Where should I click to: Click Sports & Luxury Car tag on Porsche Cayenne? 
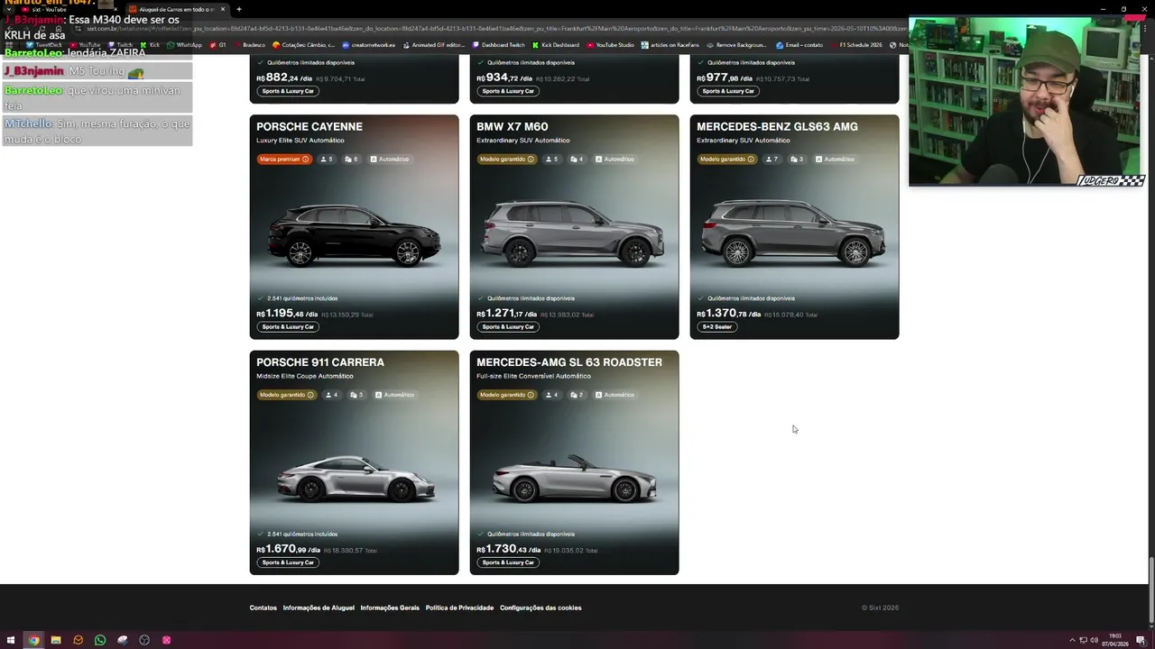[288, 326]
